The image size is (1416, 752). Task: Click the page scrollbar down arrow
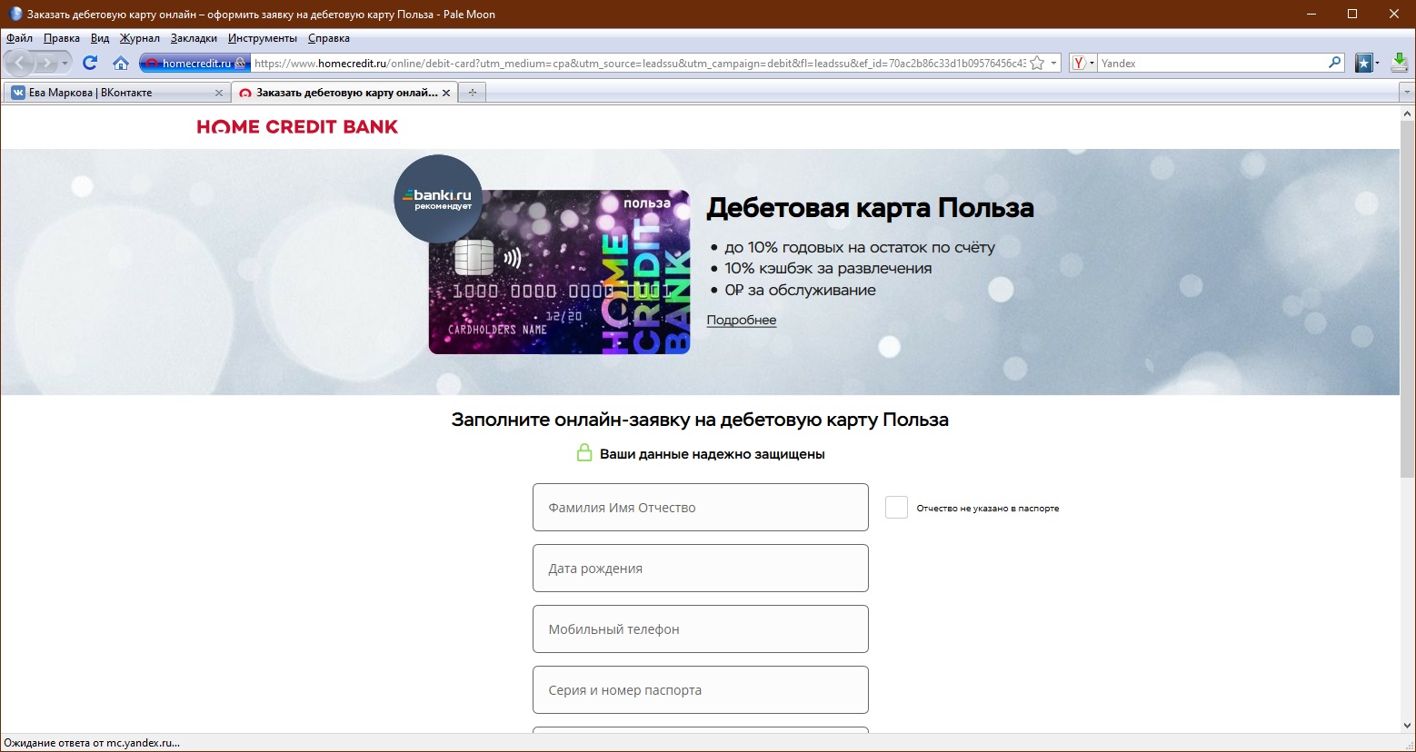1408,726
